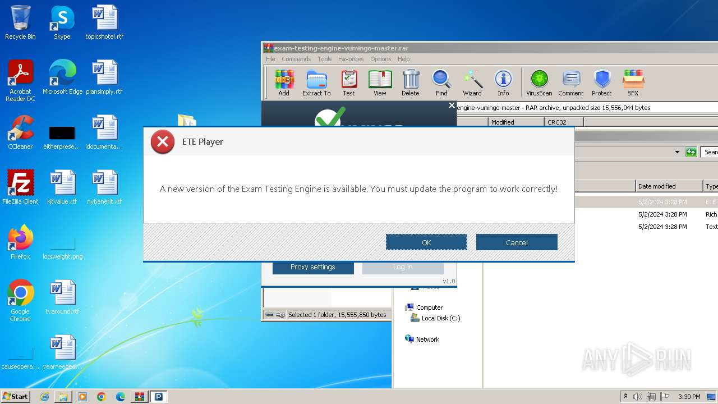The image size is (718, 404).
Task: Click the green Explorer refresh button
Action: pos(691,152)
